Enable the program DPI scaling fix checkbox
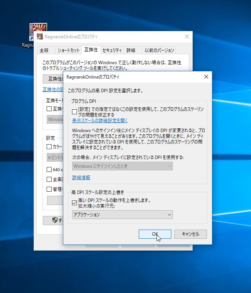 [x=74, y=112]
